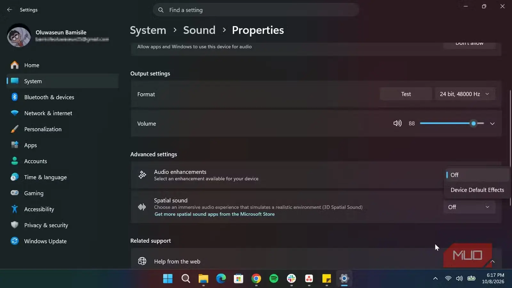Go to Network & internet settings
The height and width of the screenshot is (288, 512).
62,113
